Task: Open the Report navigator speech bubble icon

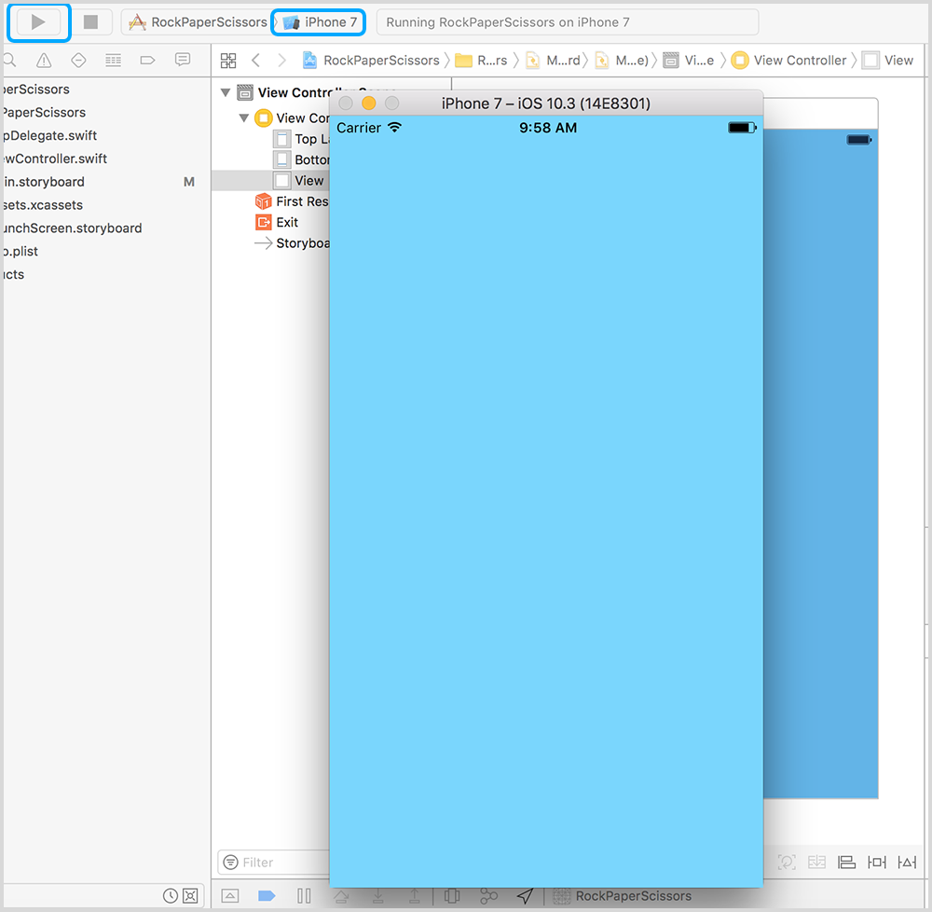Action: [x=183, y=61]
